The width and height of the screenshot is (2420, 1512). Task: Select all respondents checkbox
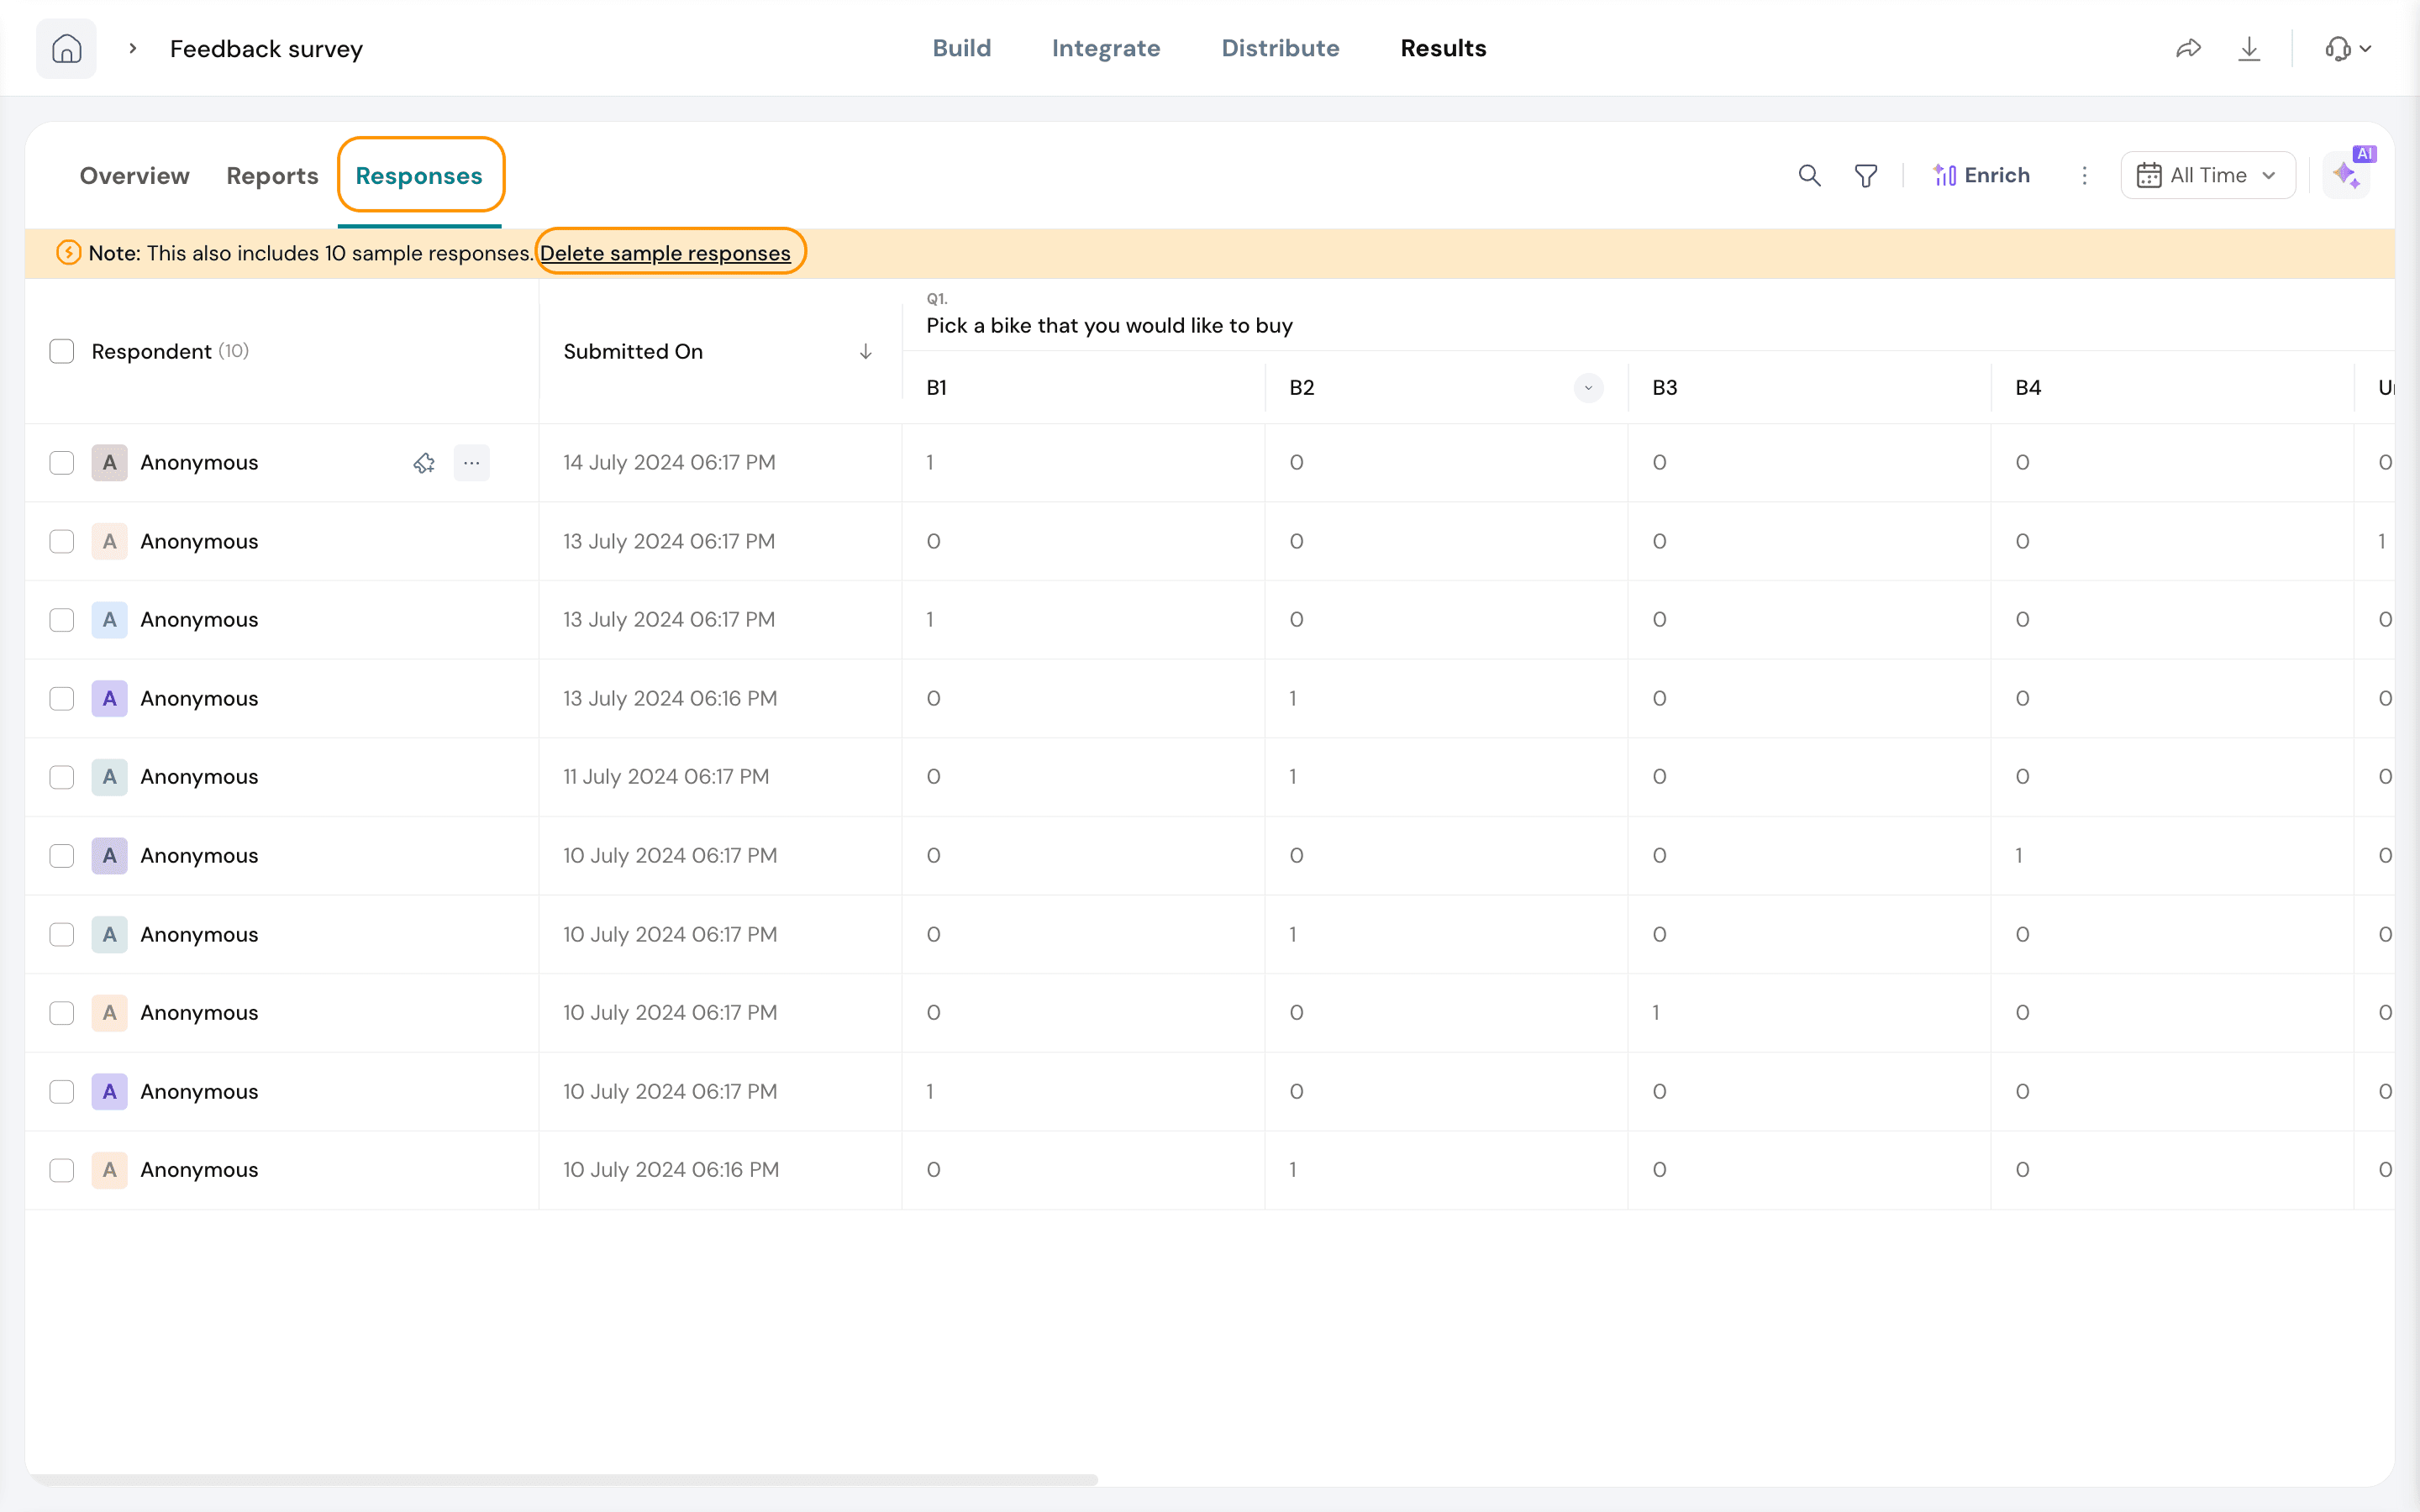pos(62,352)
